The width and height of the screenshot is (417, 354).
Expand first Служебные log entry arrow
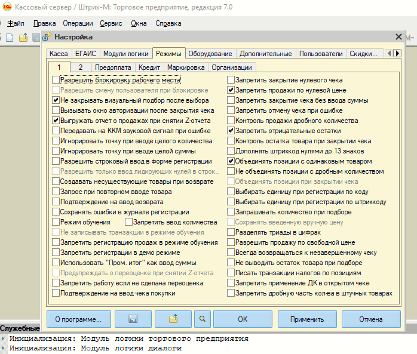4,338
